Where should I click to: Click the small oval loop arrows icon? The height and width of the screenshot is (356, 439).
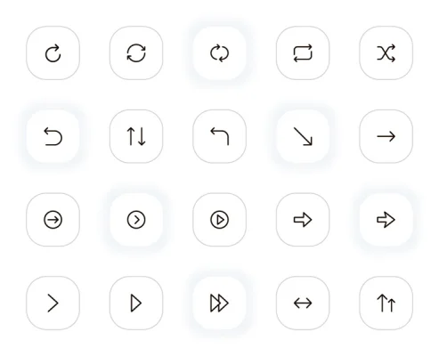click(219, 53)
